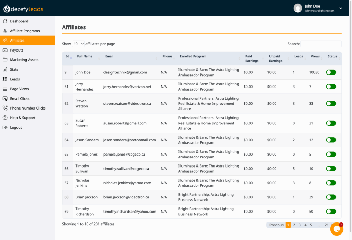Click the John Doe profile avatar
The image size is (352, 240).
pyautogui.click(x=298, y=8)
